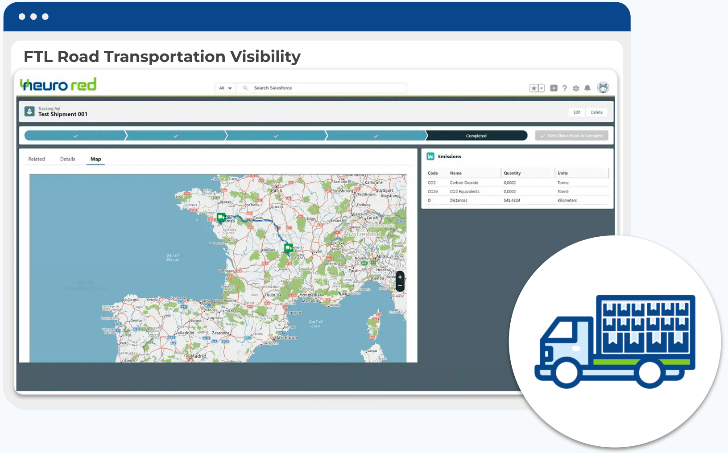The image size is (728, 453).
Task: Open the Help question mark icon
Action: click(565, 88)
